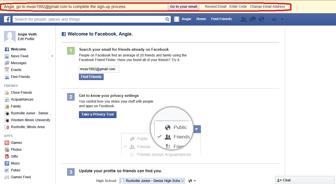Open the Chat bar

305,180
